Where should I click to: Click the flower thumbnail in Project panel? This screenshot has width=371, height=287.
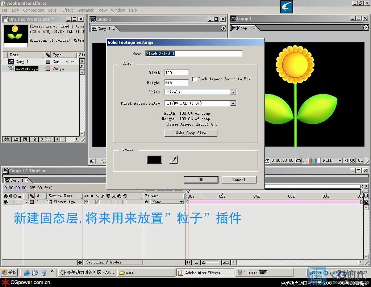click(x=16, y=36)
